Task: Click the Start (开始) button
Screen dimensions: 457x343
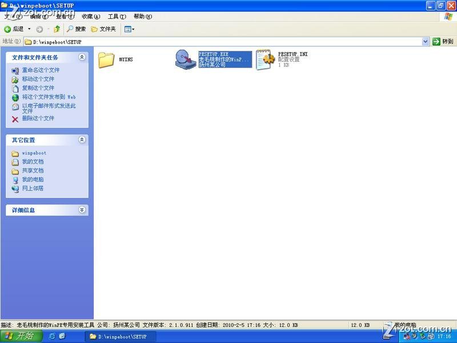Action: [21, 336]
